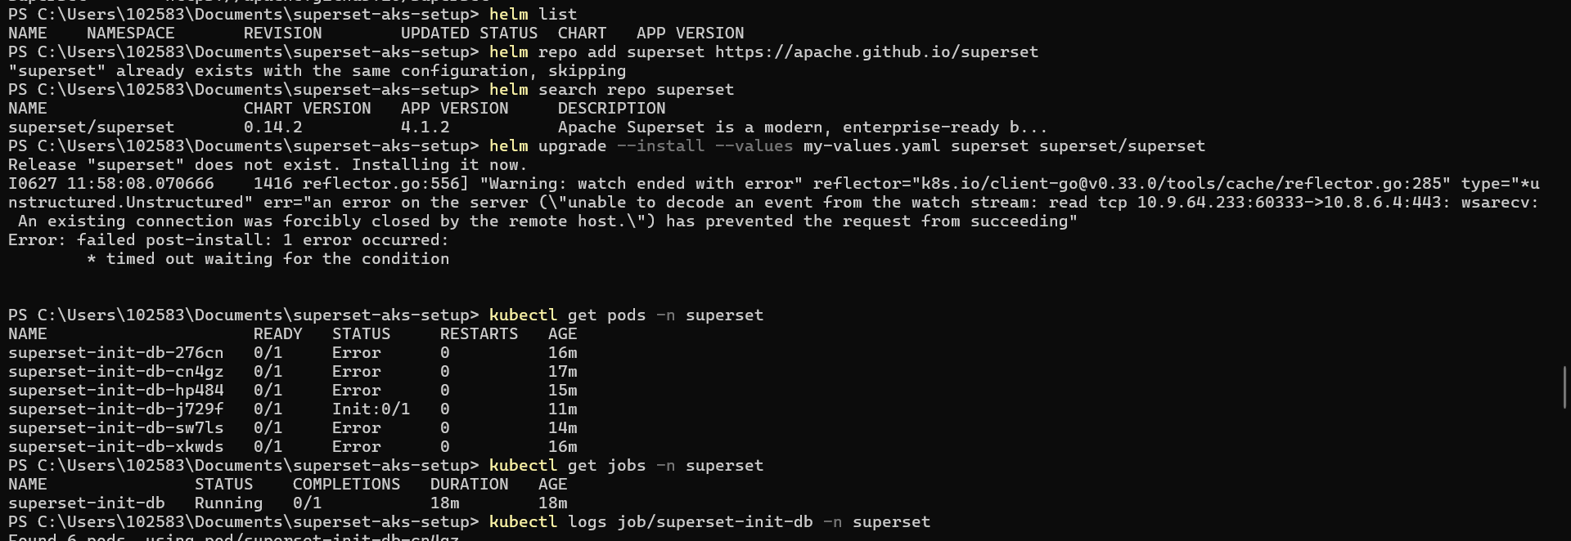Screen dimensions: 1571x541
Task: Click the Running job status
Action: click(228, 503)
